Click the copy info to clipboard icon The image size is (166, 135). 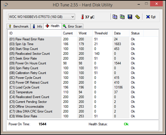tap(115, 17)
